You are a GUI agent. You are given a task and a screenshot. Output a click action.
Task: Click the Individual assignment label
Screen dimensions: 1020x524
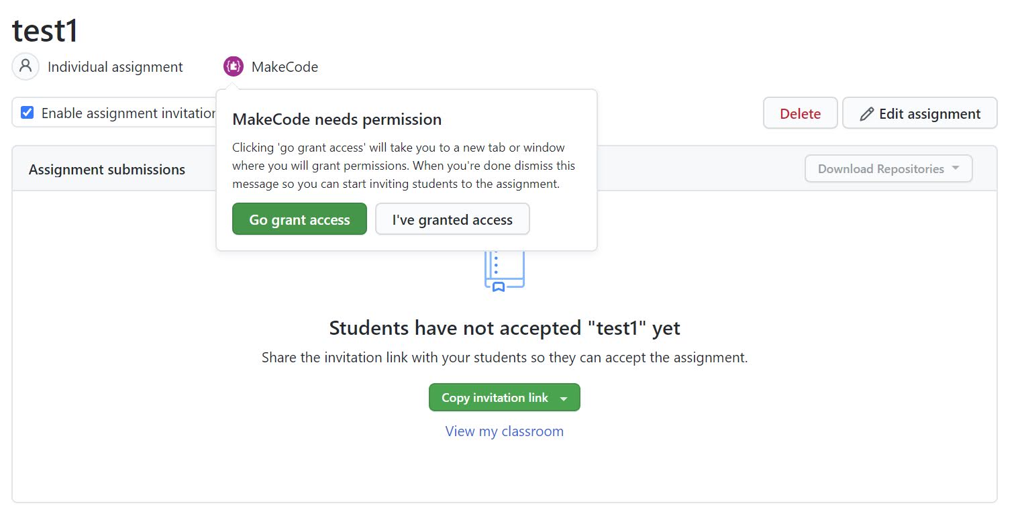pyautogui.click(x=115, y=67)
